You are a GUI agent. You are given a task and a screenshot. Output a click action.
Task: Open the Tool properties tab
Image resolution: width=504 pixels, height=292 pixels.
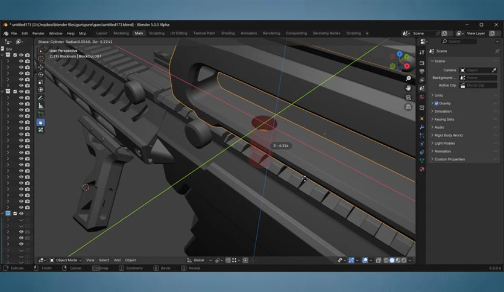pos(422,52)
